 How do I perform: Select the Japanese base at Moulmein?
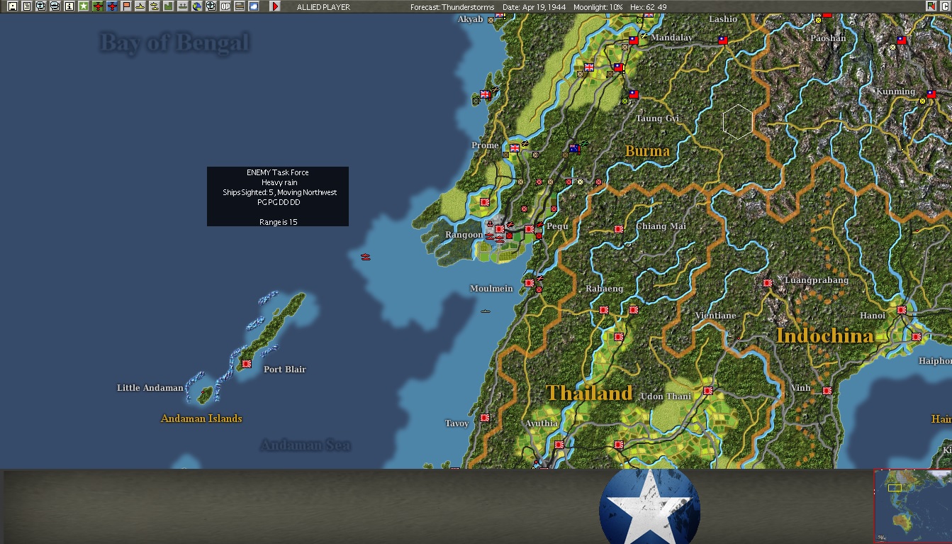530,283
